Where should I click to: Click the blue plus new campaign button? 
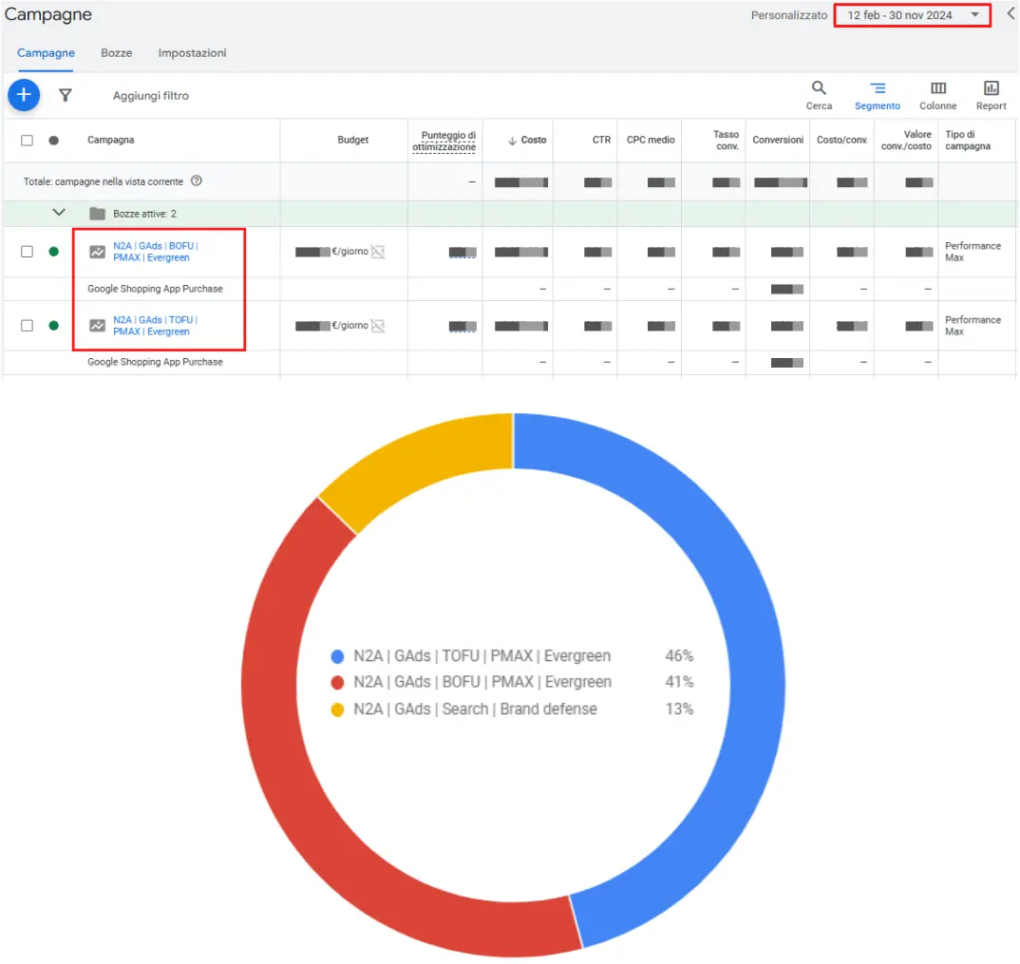click(24, 95)
